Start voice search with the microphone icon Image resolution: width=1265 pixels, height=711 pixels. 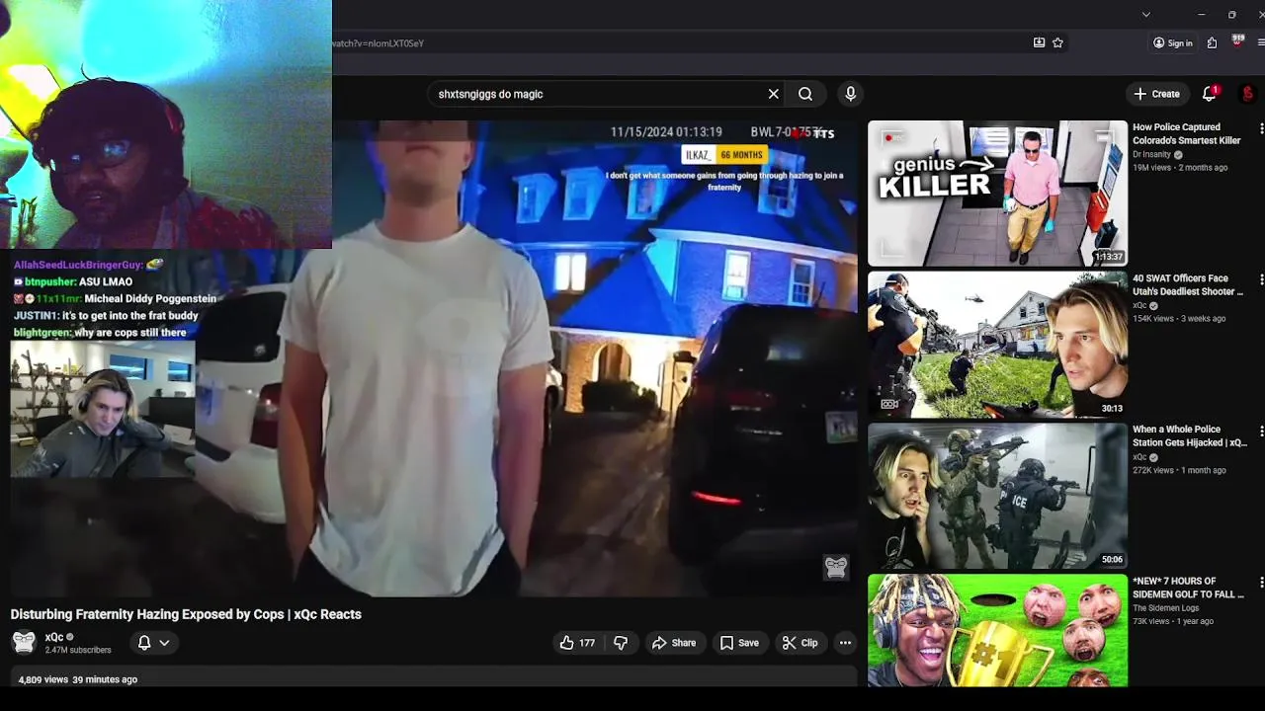[x=851, y=94]
